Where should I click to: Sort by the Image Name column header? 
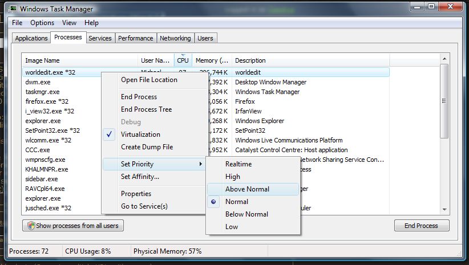[79, 60]
